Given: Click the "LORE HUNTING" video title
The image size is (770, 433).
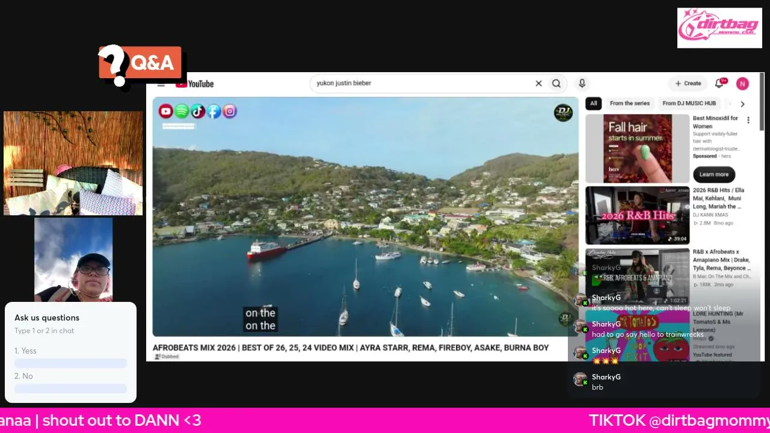Looking at the screenshot, I should point(719,322).
